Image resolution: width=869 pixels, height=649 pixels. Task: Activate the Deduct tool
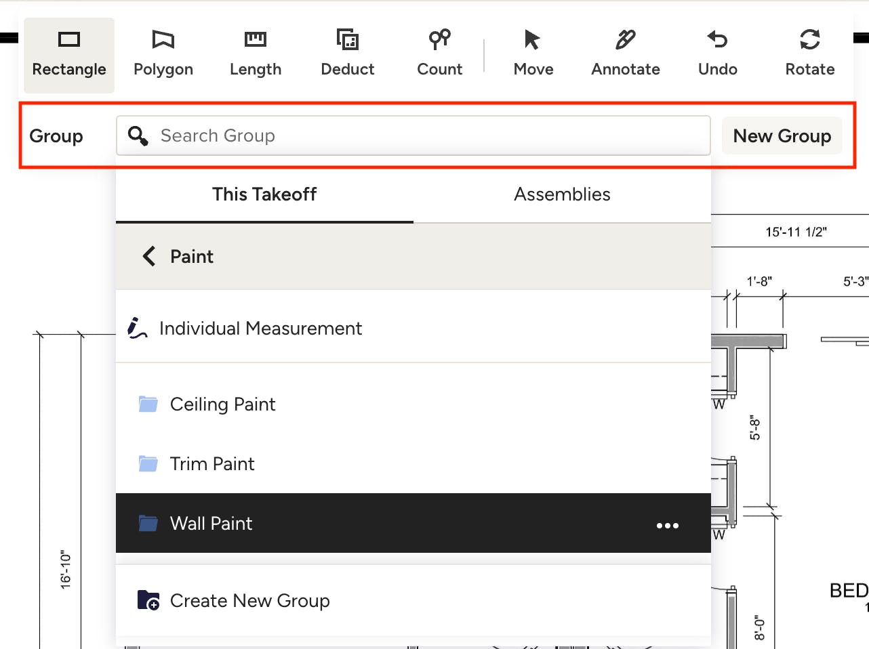(x=348, y=55)
